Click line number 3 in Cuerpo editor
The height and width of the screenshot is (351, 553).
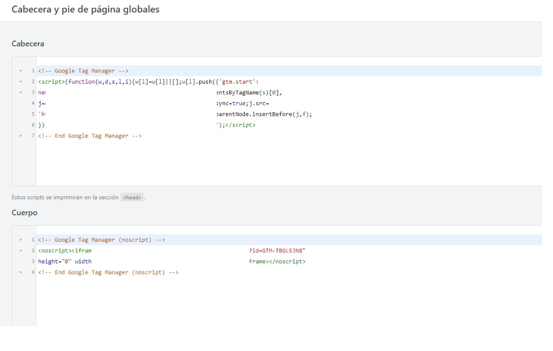(x=33, y=261)
